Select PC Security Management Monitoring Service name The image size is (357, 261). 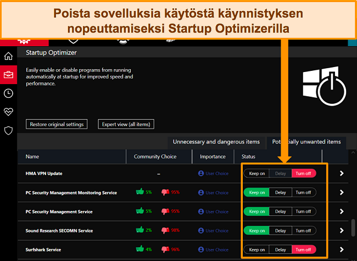tap(71, 193)
